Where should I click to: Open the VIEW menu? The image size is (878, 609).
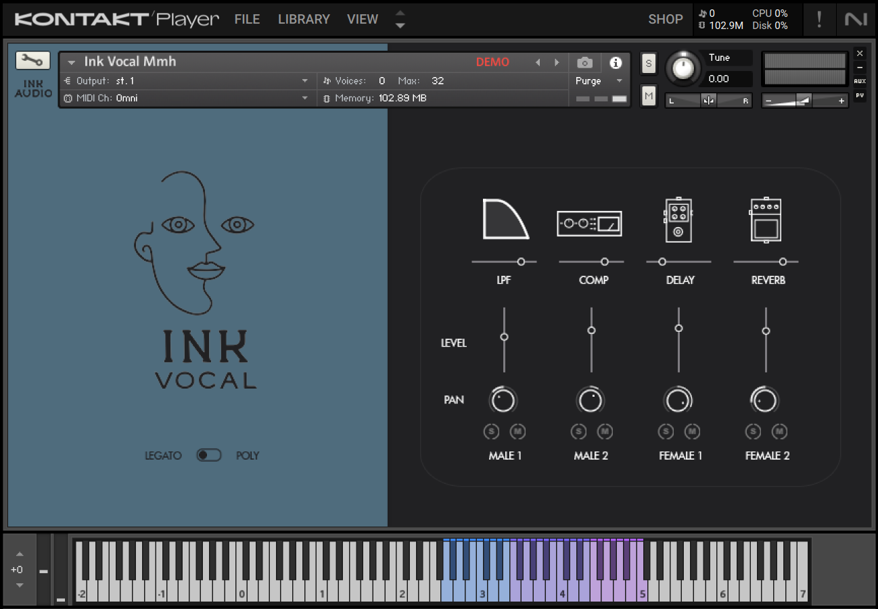(363, 19)
